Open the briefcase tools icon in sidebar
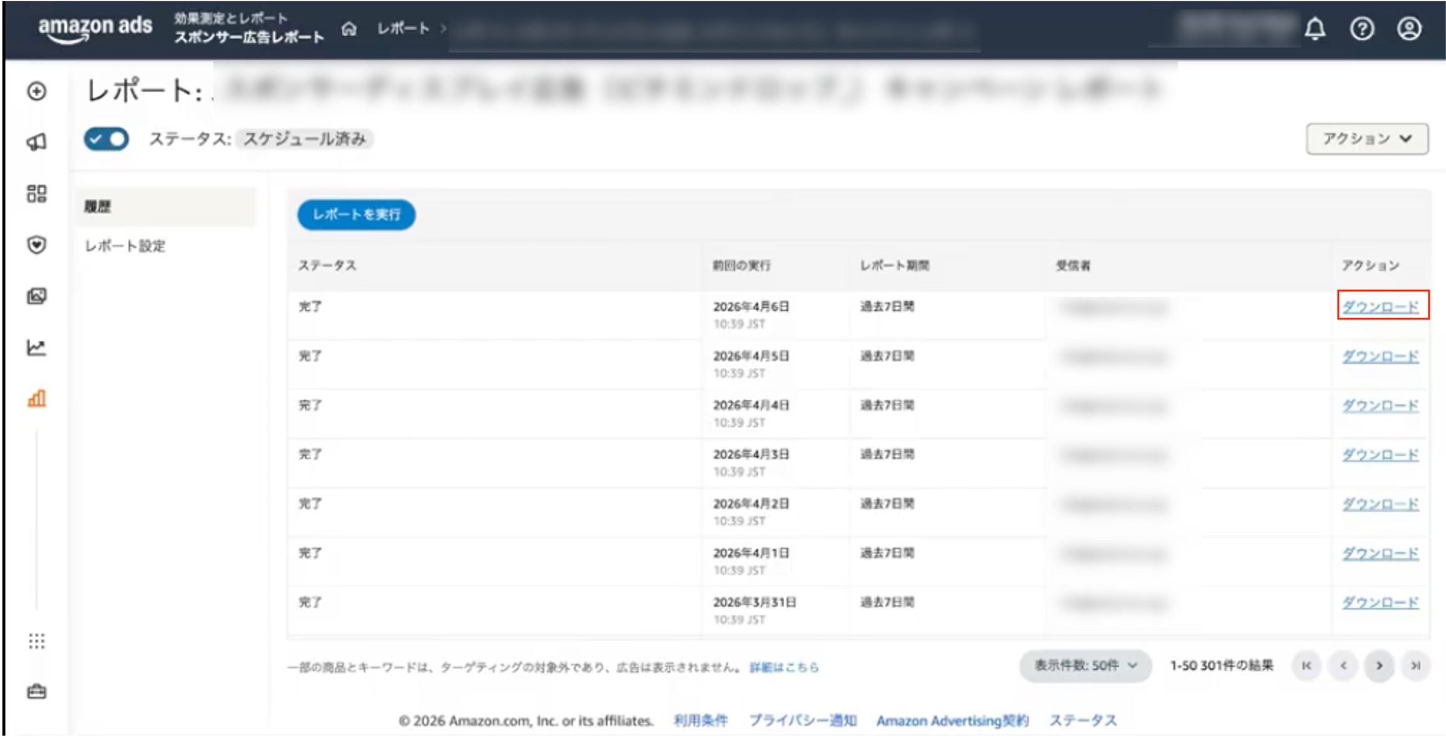 [36, 692]
